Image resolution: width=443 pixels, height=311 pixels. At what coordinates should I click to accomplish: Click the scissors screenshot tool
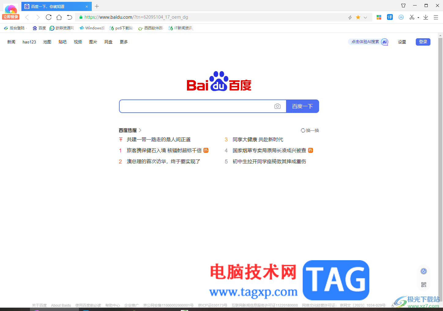412,17
